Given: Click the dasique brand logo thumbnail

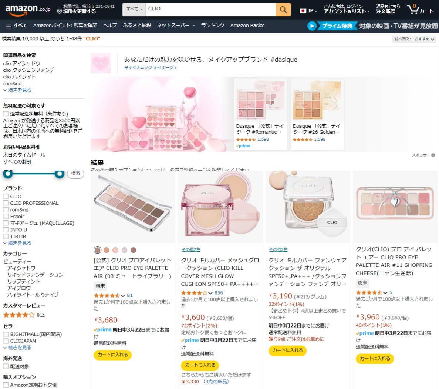Looking at the screenshot, I should (101, 63).
